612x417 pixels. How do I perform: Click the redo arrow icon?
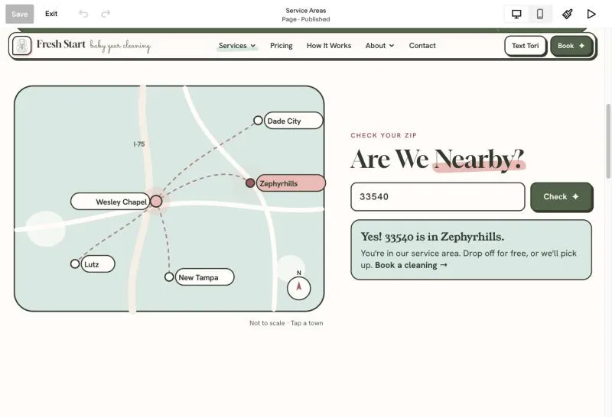(x=106, y=14)
